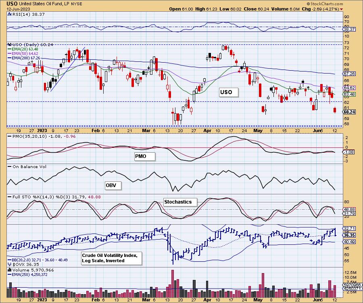Click the 'Close 60.24' value
Screen dimensions: 363x303
[x=256, y=9]
